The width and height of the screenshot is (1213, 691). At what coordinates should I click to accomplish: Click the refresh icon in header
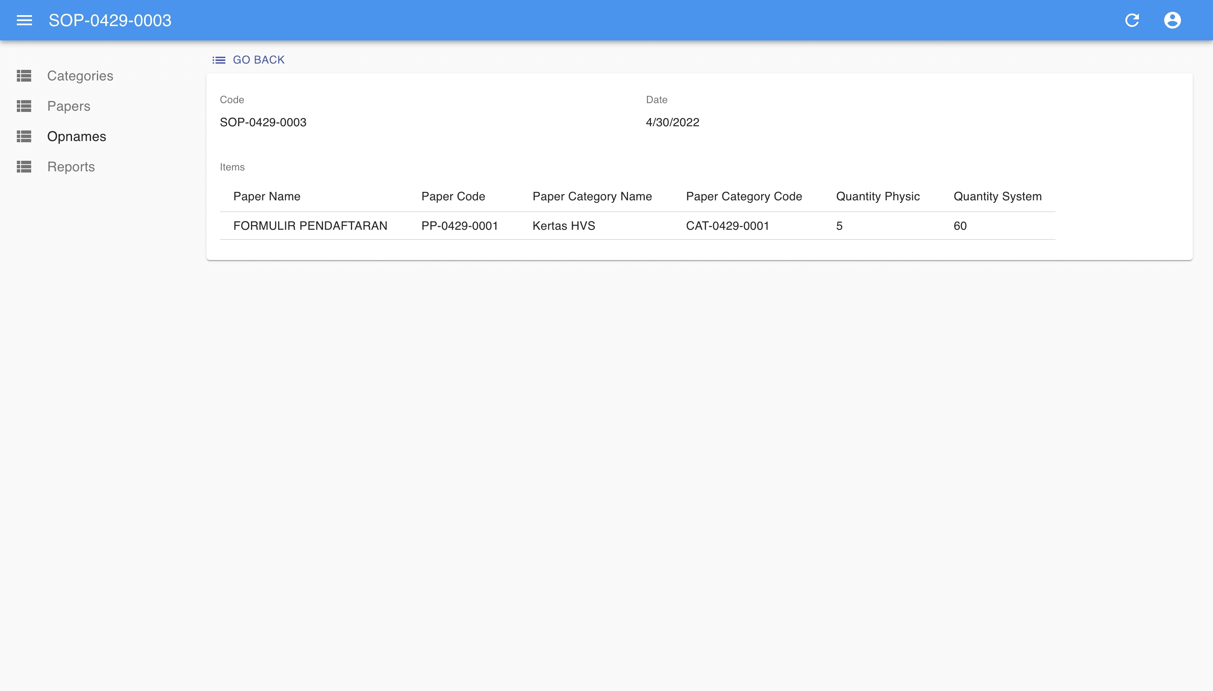click(1132, 20)
